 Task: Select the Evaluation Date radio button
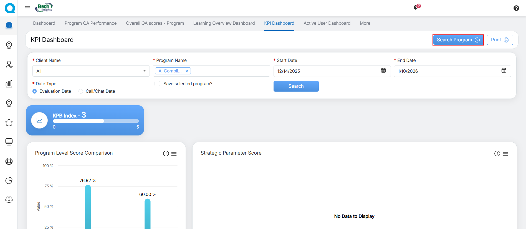(35, 91)
